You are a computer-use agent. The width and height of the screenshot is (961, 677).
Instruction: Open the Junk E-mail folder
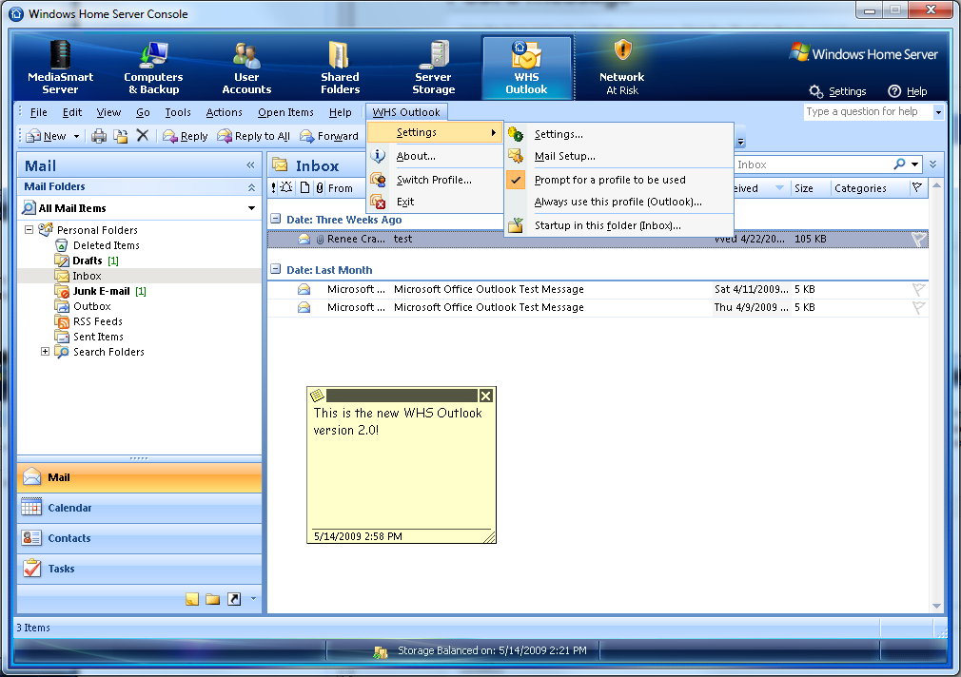[101, 291]
